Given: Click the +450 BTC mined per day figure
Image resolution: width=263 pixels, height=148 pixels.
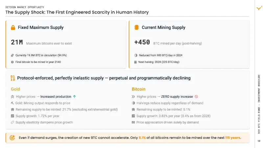Looking at the screenshot, I should (x=142, y=42).
